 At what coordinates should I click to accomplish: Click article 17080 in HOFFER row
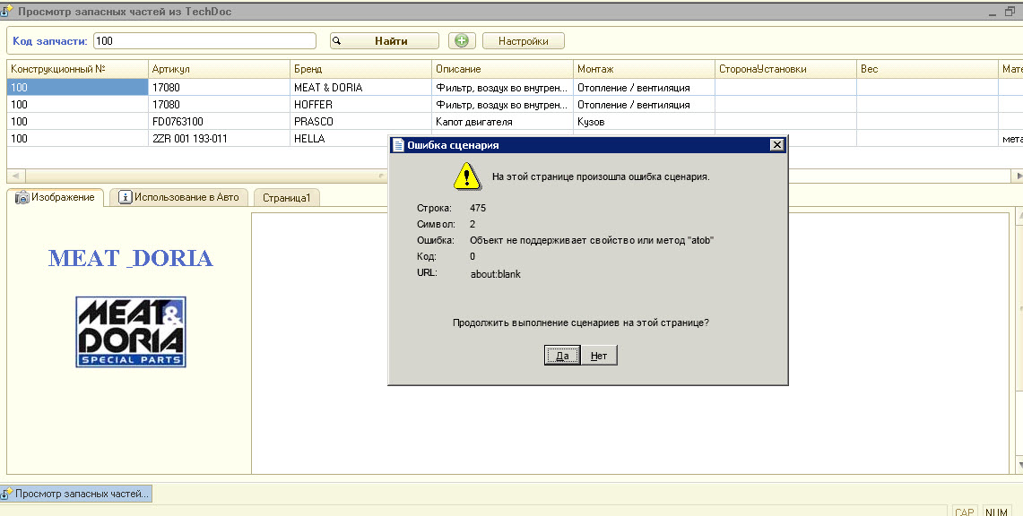[x=219, y=104]
